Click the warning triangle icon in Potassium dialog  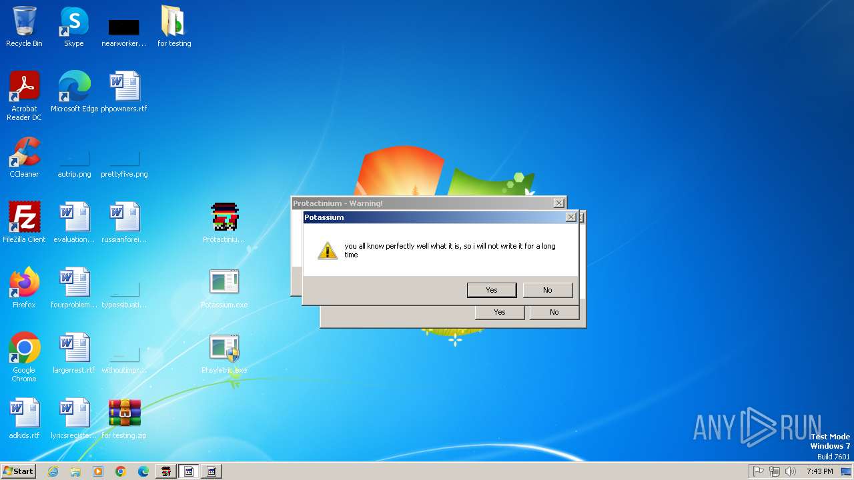[x=328, y=251]
